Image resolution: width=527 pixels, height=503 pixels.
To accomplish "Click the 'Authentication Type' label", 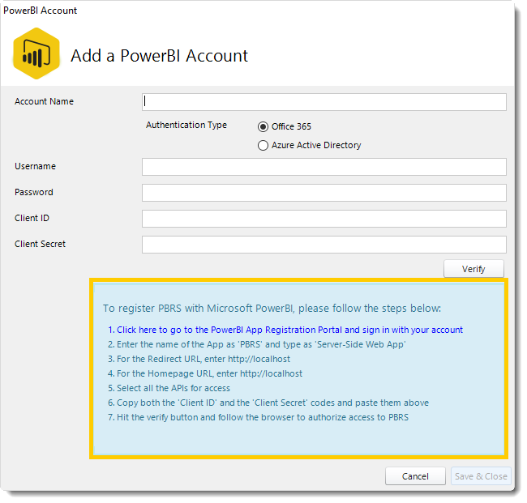I will pyautogui.click(x=186, y=125).
